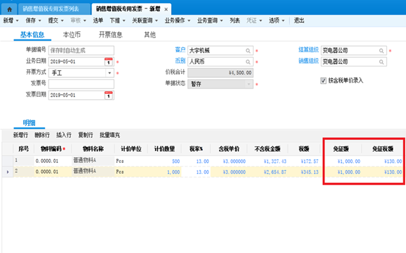The height and width of the screenshot is (253, 406).
Task: Expand the 开票方式 dropdown
Action: pos(110,73)
